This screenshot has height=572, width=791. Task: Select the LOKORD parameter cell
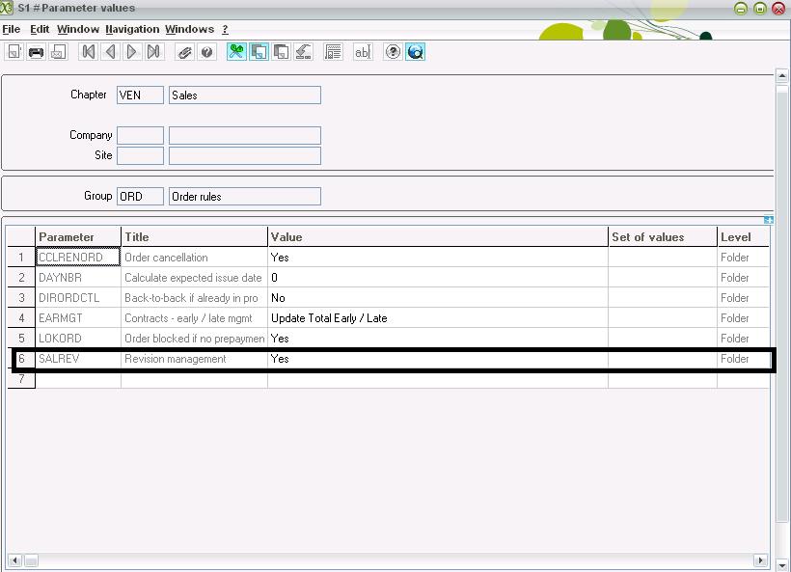point(78,339)
